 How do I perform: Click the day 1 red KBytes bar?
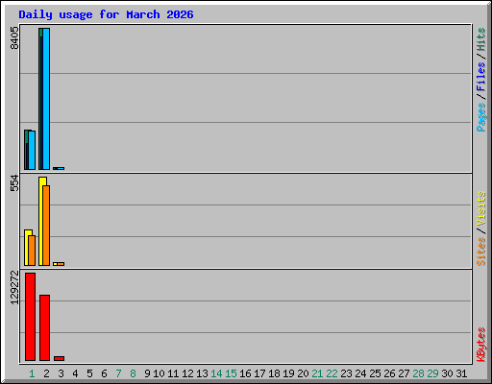pyautogui.click(x=30, y=317)
